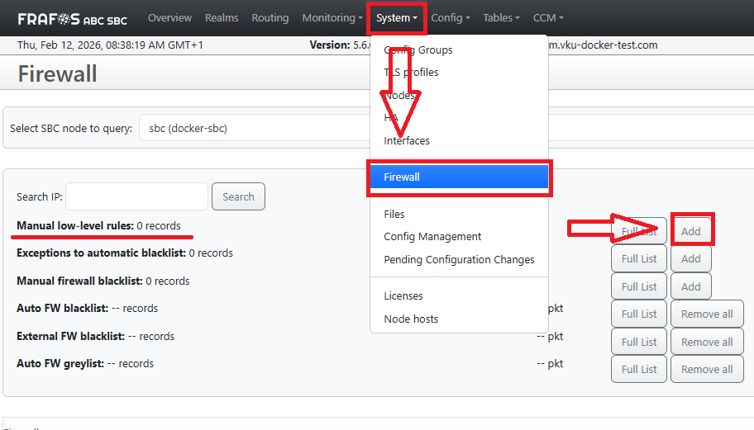Show Full List for Auto FW greylist
The height and width of the screenshot is (430, 754).
639,370
